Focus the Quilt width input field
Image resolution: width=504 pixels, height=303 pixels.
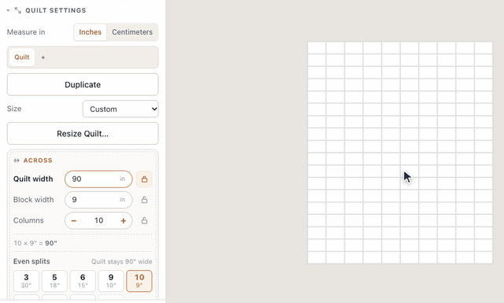[98, 179]
